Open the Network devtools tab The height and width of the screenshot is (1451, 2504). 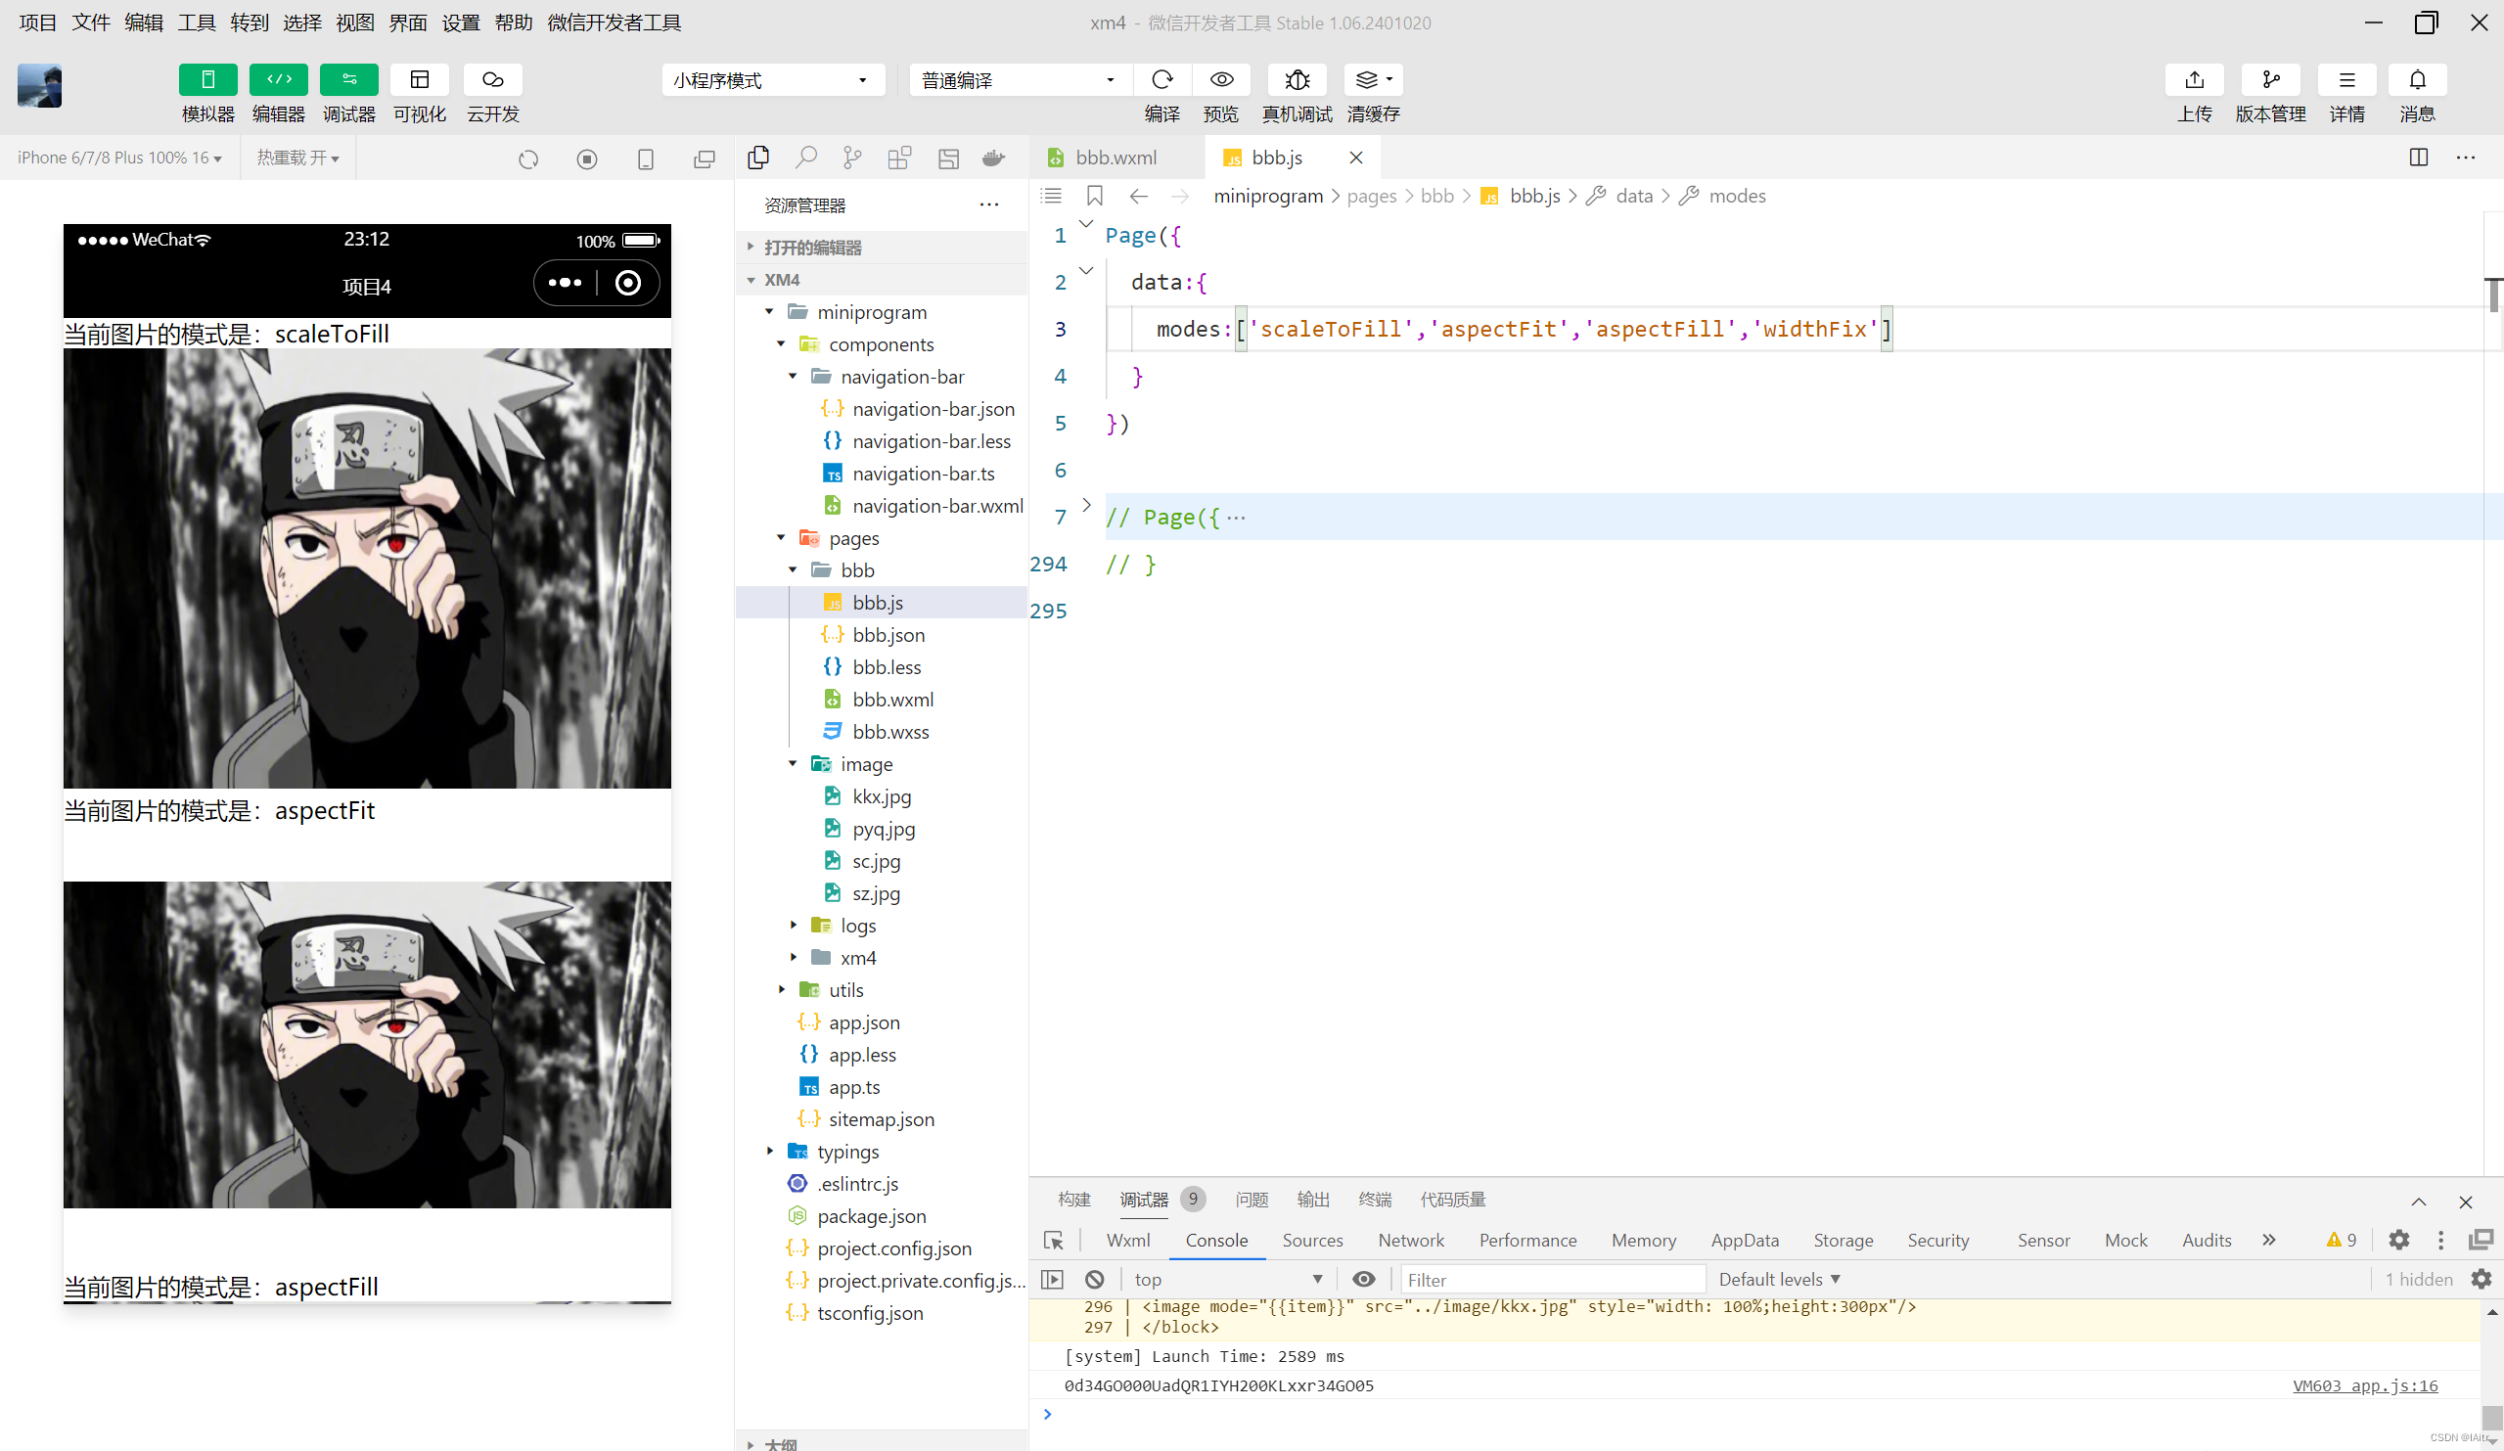pyautogui.click(x=1410, y=1240)
